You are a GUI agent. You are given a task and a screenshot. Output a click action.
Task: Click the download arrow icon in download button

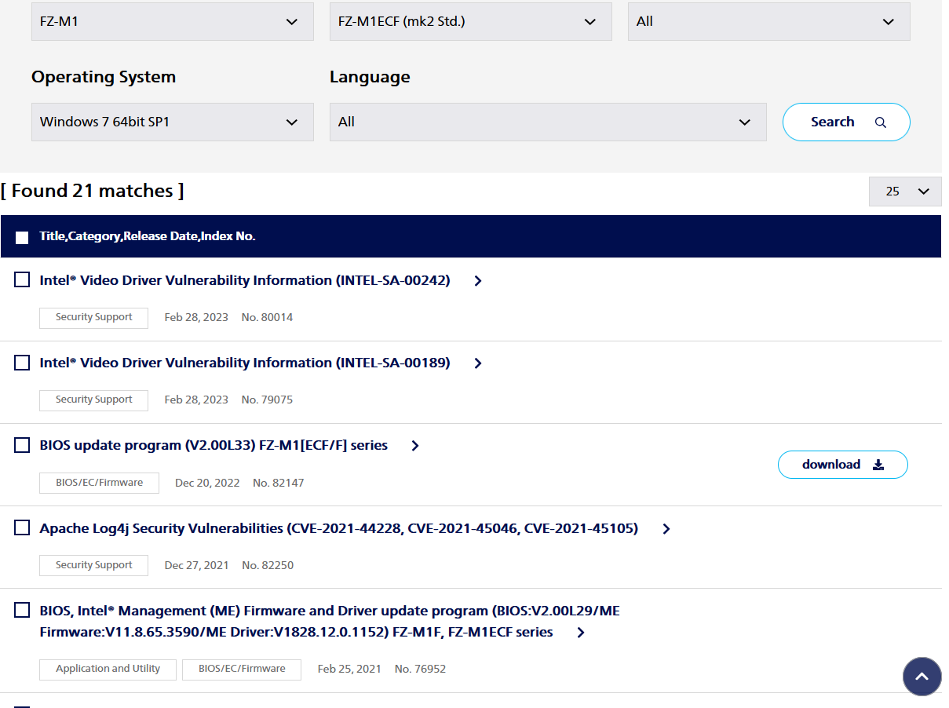pos(878,465)
